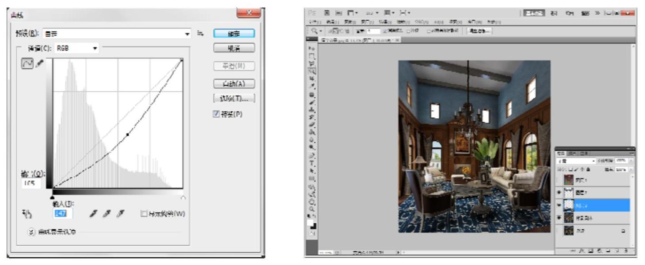The width and height of the screenshot is (645, 265).
Task: Click the 自动(A) Auto button in Curves
Action: [x=234, y=83]
